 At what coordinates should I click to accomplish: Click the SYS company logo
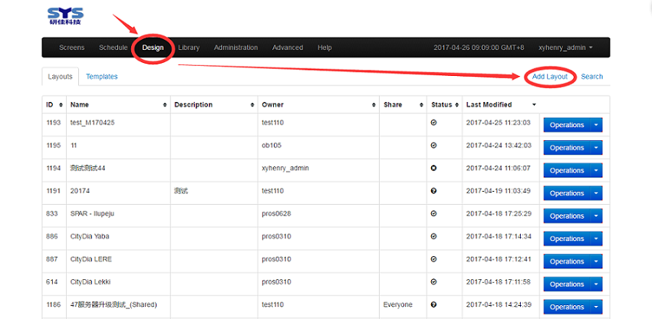64,15
